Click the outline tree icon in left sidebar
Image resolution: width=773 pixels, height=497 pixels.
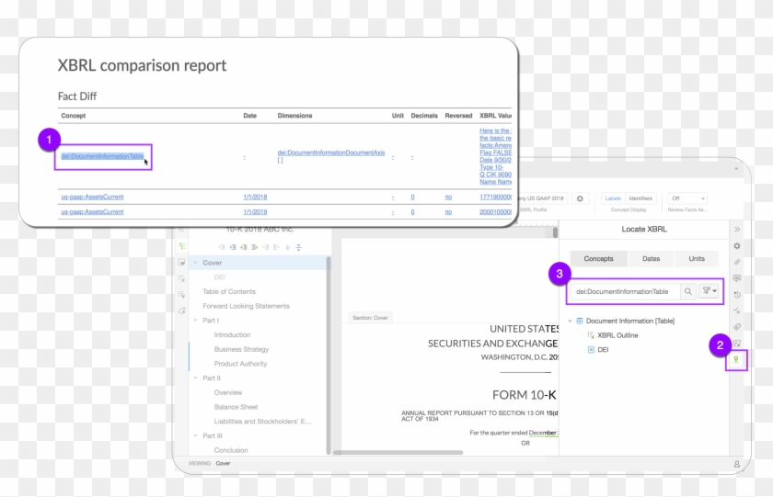tap(182, 246)
